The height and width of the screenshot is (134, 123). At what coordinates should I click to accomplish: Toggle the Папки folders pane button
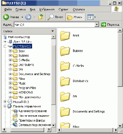click(x=75, y=17)
